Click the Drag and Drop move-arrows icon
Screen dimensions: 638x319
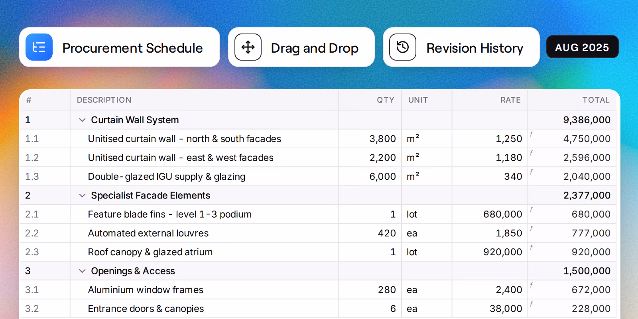coord(248,47)
